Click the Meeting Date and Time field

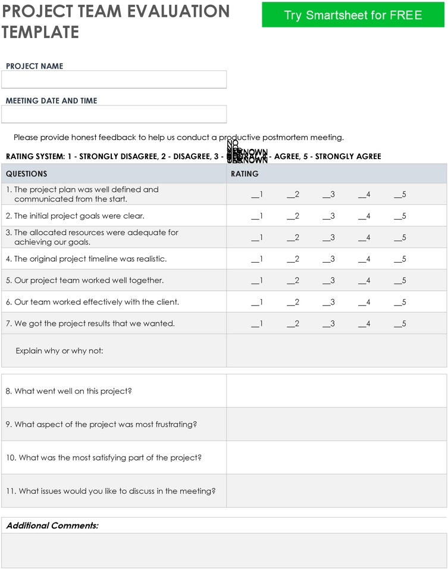[114, 114]
